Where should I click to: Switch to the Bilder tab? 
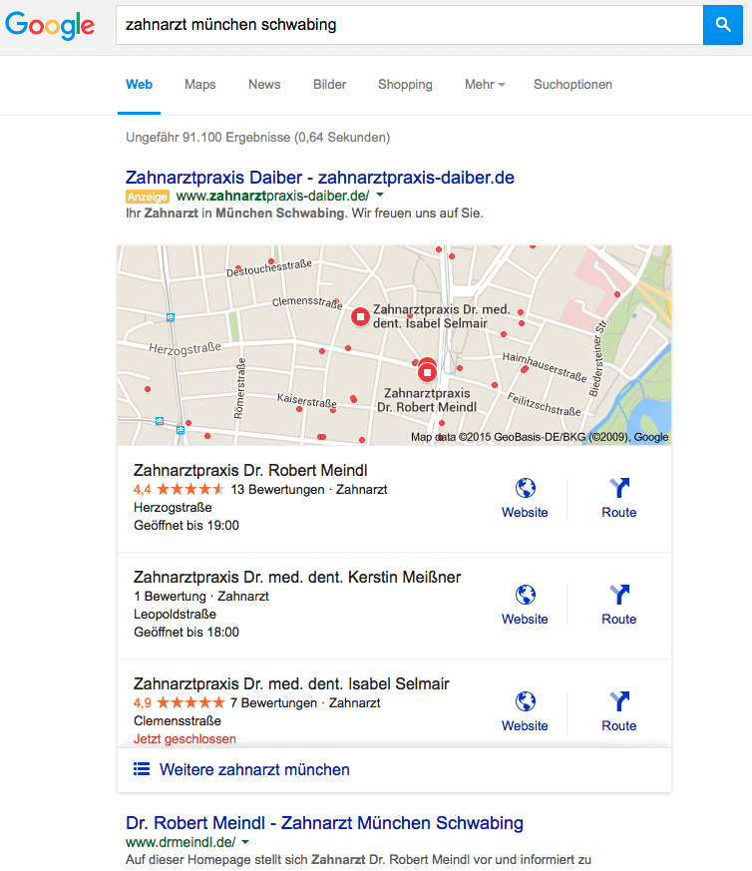pos(329,85)
